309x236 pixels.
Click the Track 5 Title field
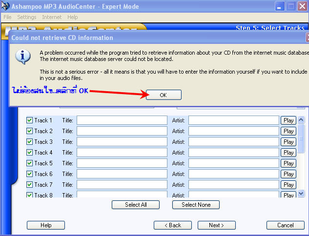point(122,163)
